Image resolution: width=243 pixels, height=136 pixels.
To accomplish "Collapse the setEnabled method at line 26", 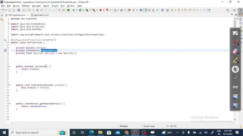I will click(x=10, y=85).
